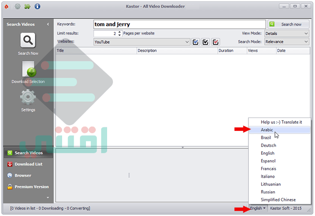Choose English in the language list
The height and width of the screenshot is (216, 315).
[x=279, y=153]
